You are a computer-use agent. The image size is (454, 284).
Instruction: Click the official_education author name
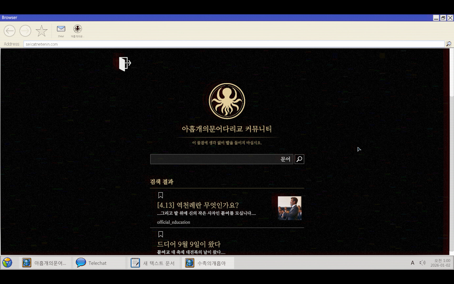[x=173, y=222]
